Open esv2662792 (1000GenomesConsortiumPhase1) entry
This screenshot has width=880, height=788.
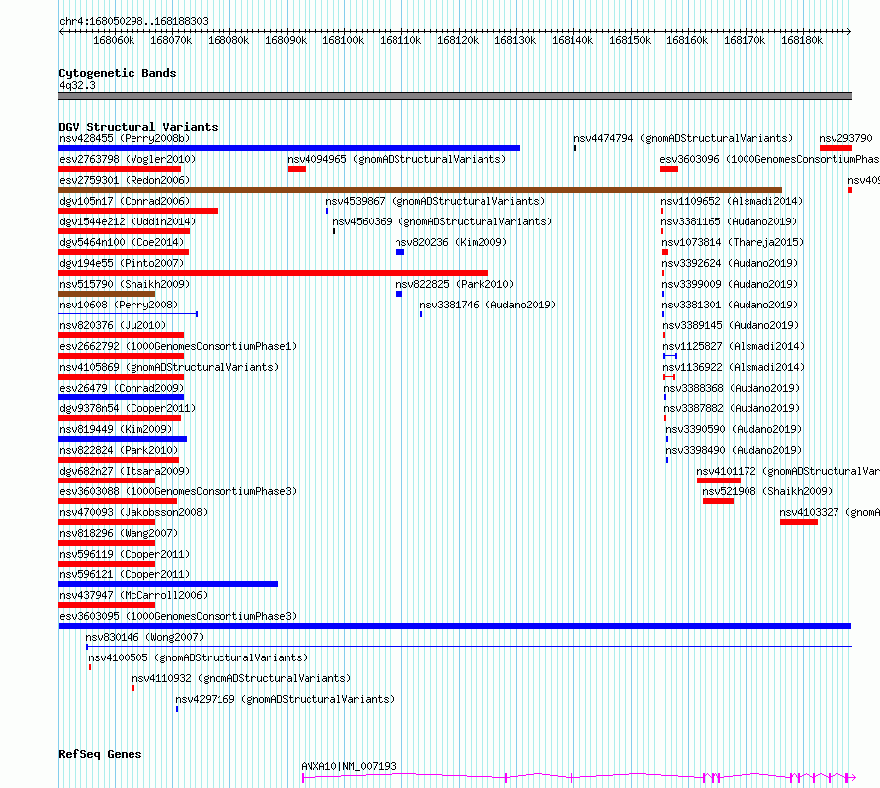[x=178, y=346]
